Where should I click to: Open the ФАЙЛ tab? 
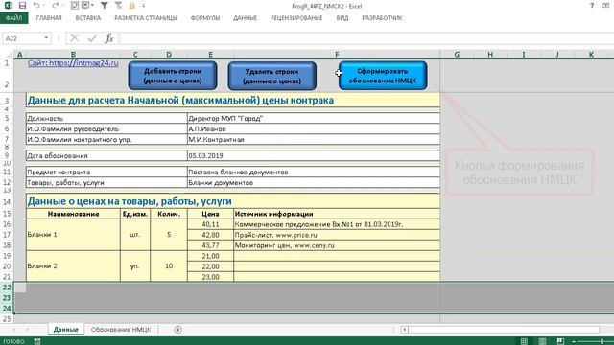13,18
